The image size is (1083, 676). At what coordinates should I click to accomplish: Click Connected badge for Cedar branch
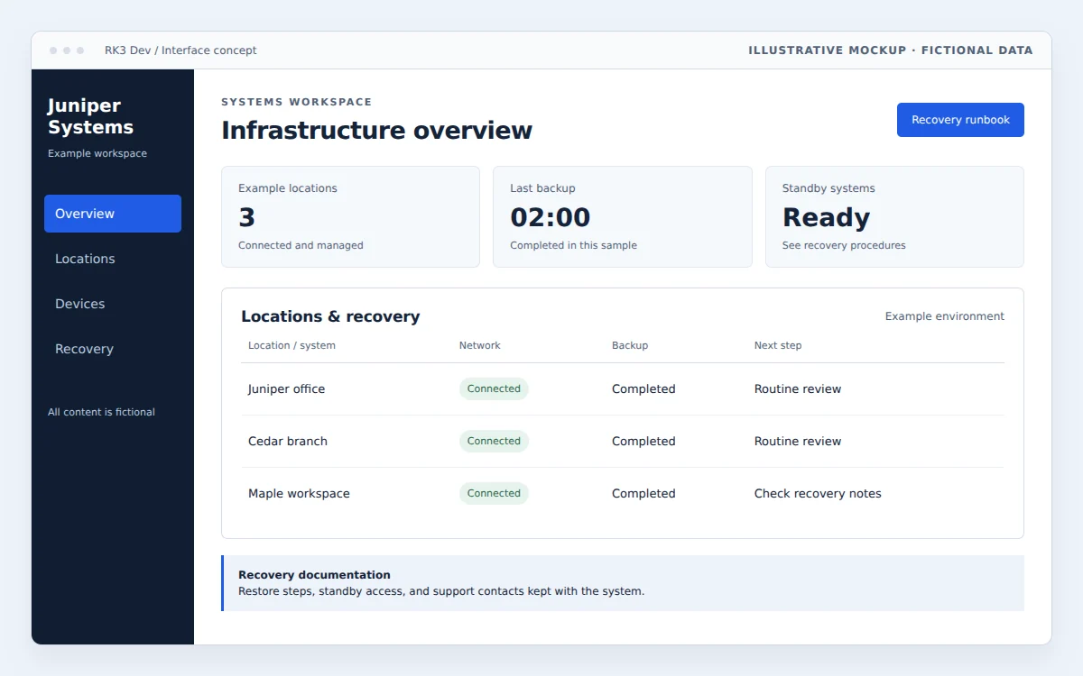pyautogui.click(x=494, y=441)
